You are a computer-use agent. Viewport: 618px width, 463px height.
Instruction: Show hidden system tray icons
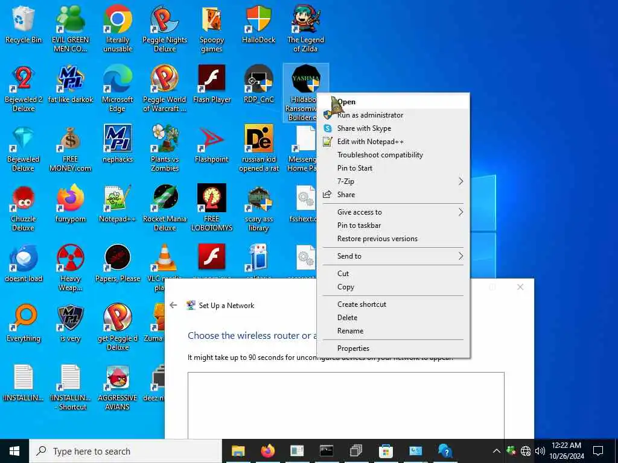pos(496,451)
